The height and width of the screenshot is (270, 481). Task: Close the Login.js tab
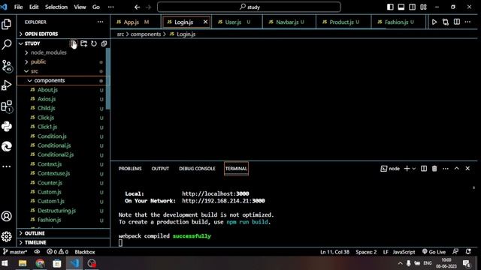[205, 22]
